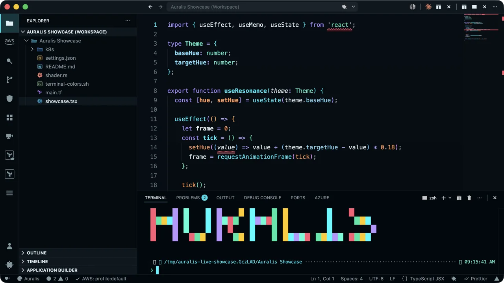Click the Prettier status item
The width and height of the screenshot is (504, 283).
(x=475, y=279)
